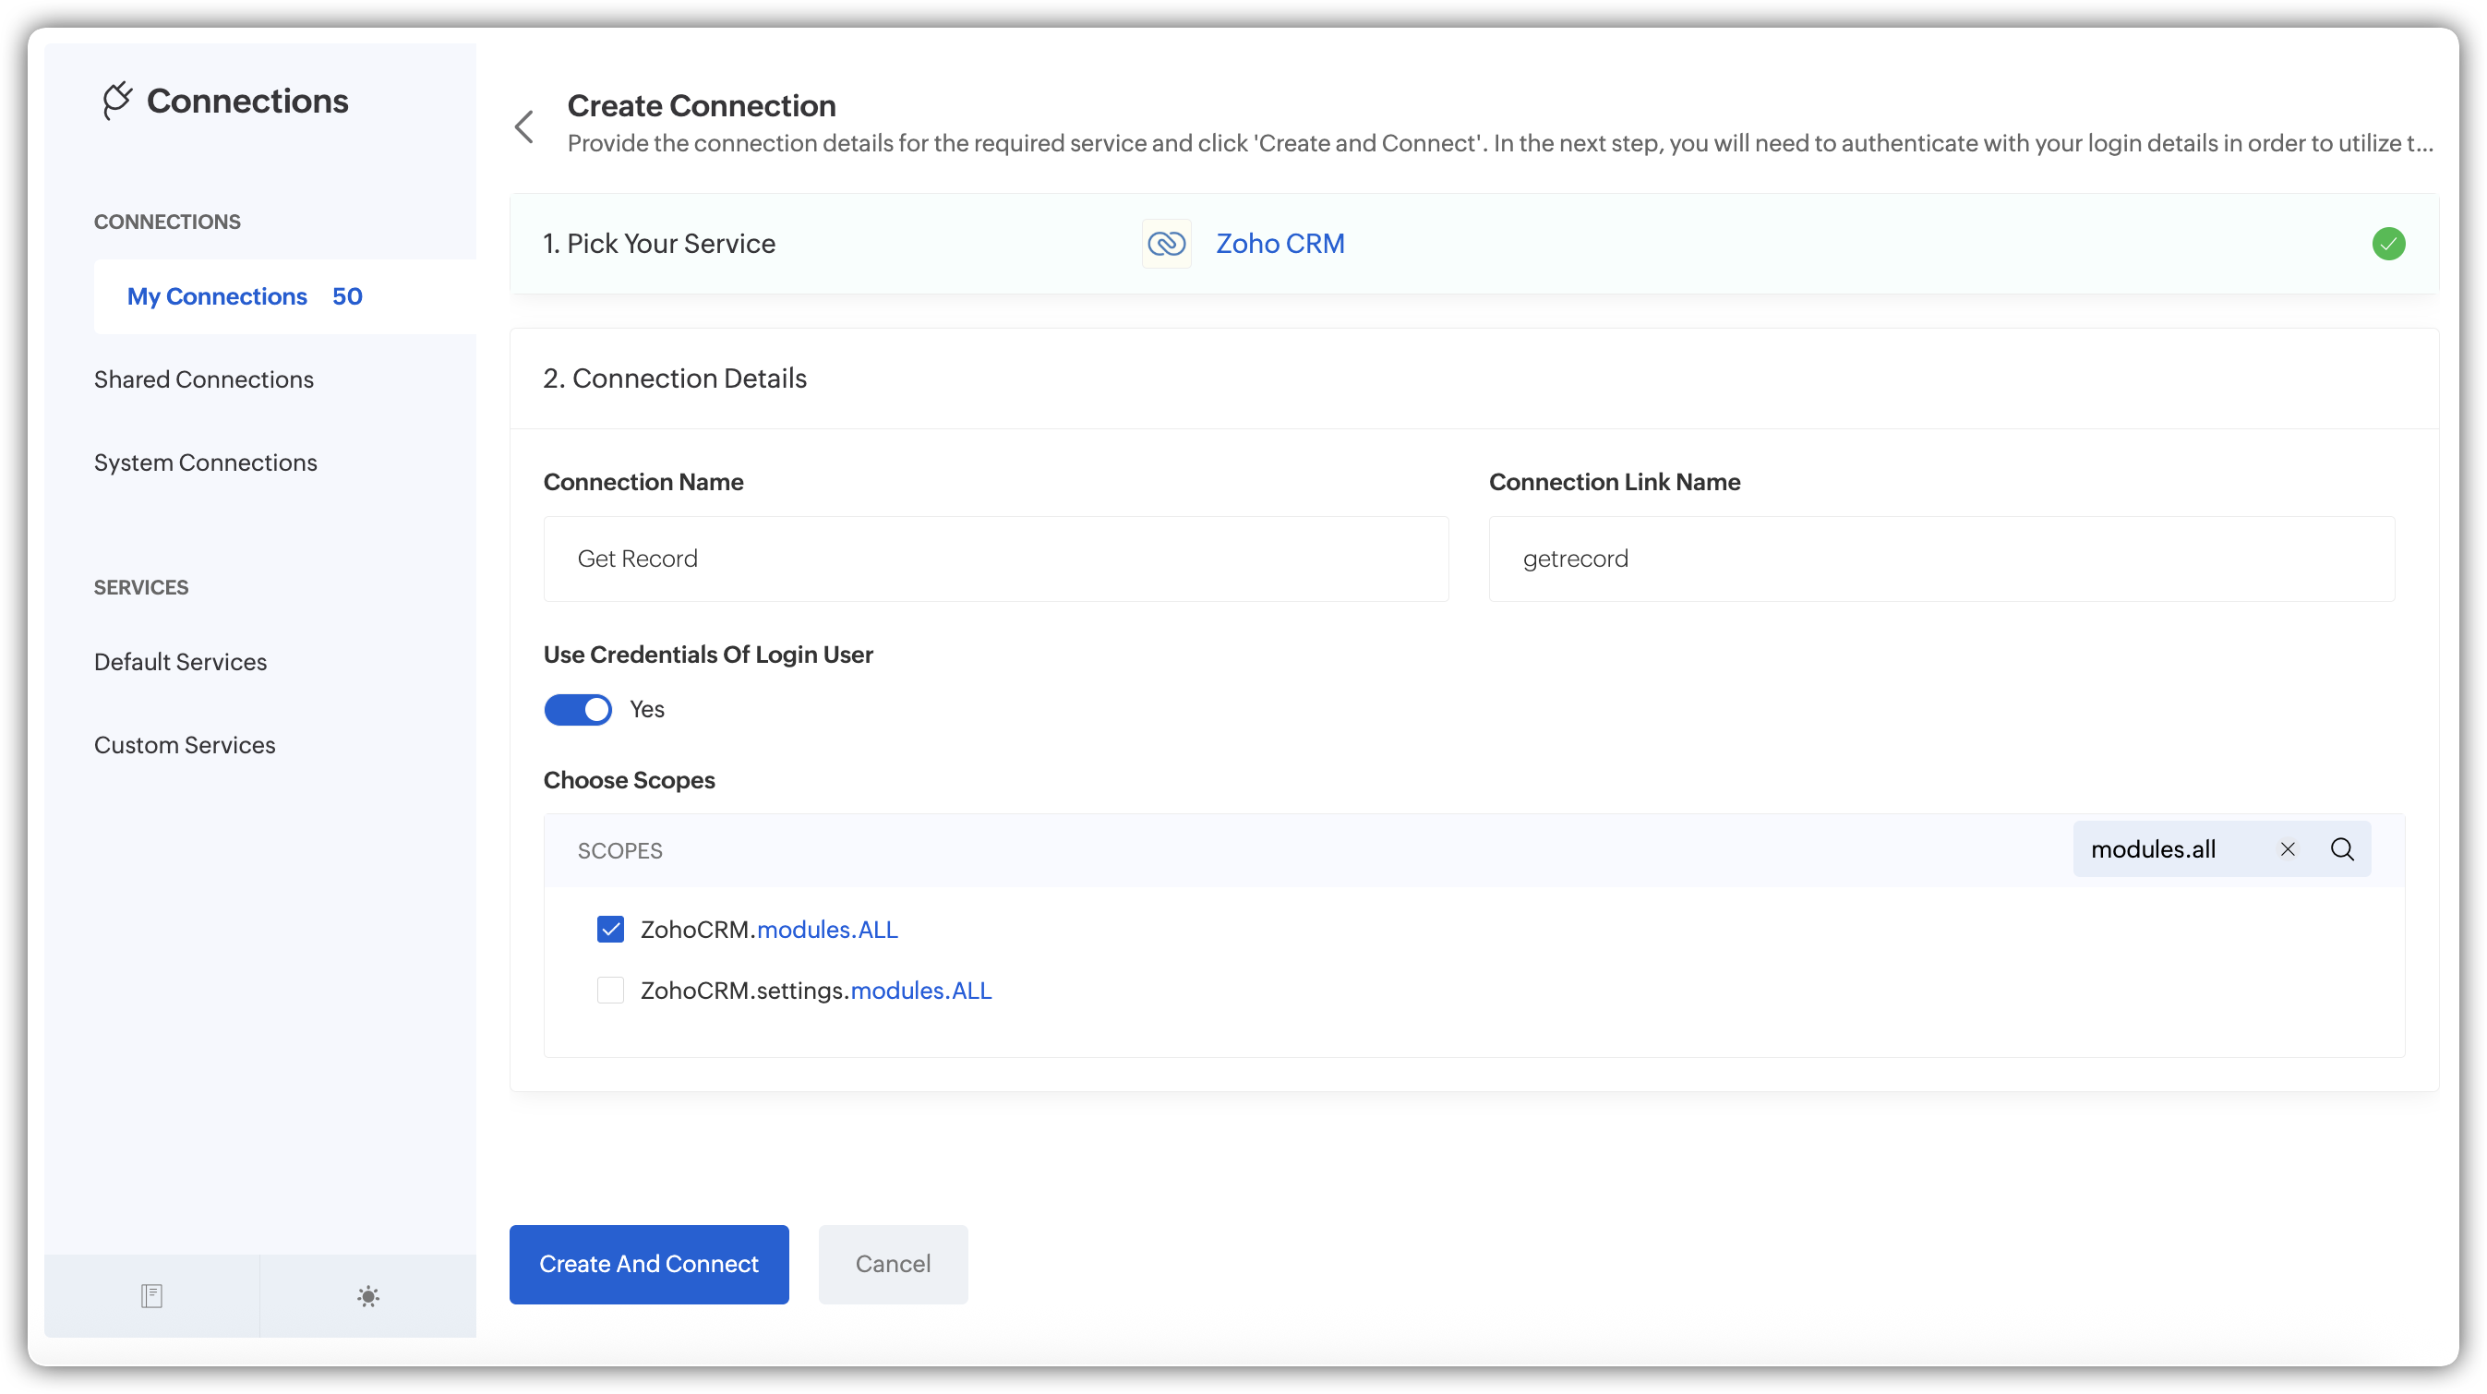Click the Connection Name input field

pyautogui.click(x=995, y=559)
